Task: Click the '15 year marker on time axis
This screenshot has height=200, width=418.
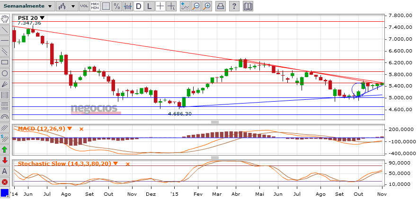Action: point(174,194)
